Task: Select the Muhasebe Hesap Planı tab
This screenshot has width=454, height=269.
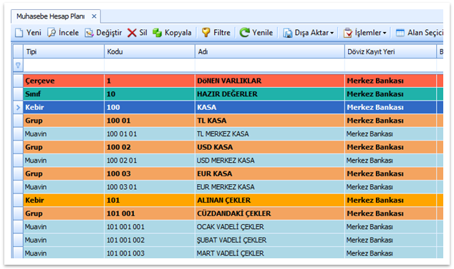Action: coord(51,16)
